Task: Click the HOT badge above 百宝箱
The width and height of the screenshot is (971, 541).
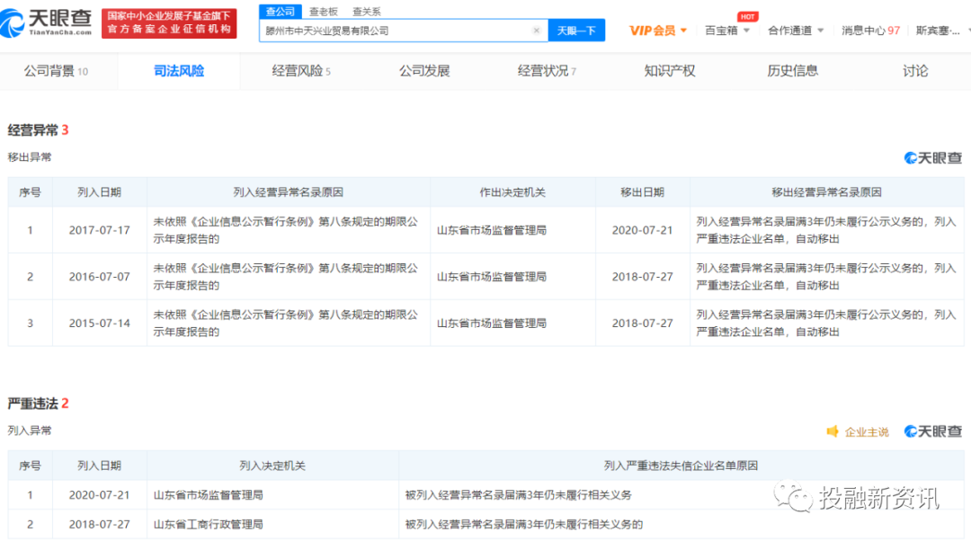Action: click(746, 15)
